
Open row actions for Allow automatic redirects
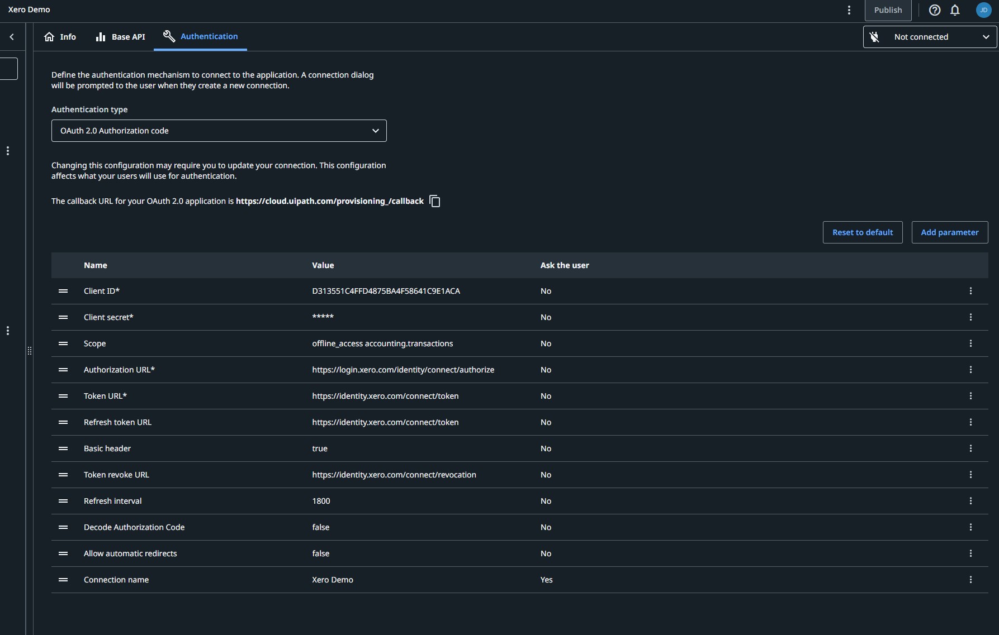coord(970,553)
